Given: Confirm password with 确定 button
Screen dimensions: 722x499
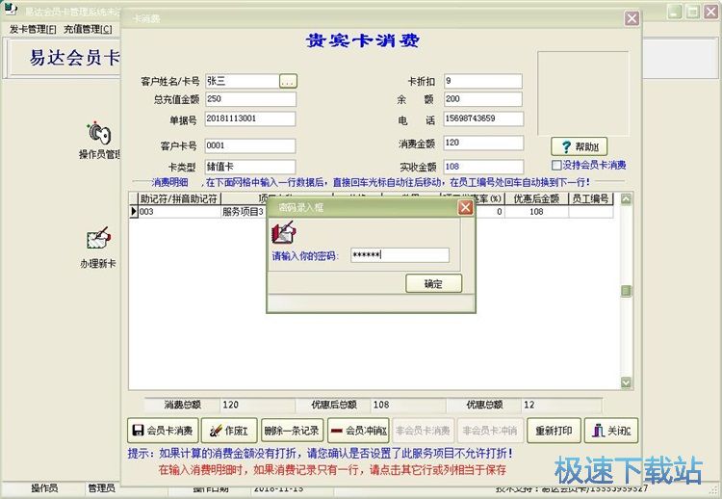Looking at the screenshot, I should coord(433,284).
